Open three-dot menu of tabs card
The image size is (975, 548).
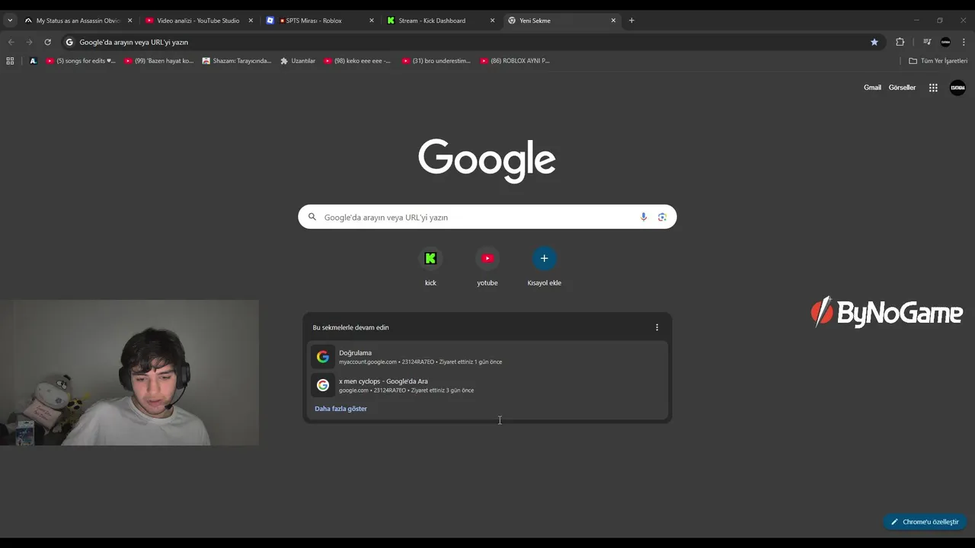[x=657, y=327]
